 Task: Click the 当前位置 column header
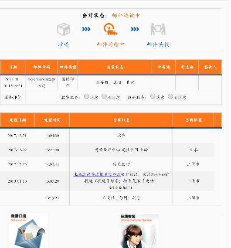point(194,120)
